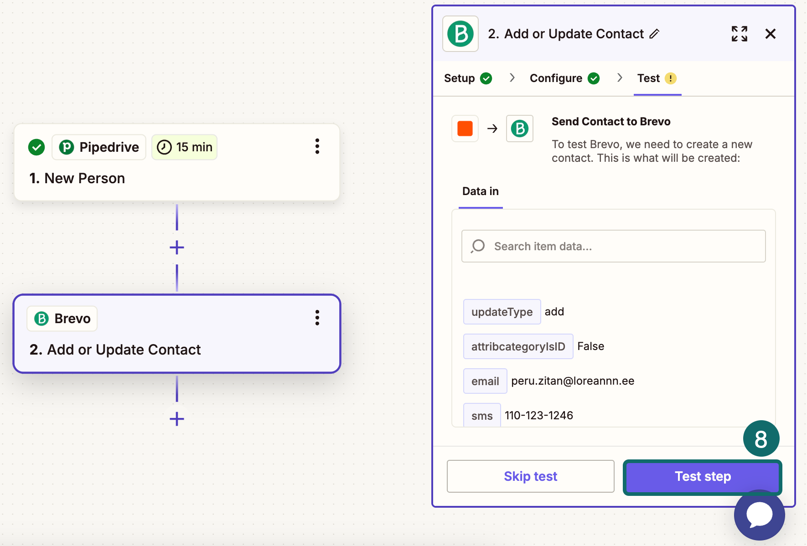Click the updateType value add
The height and width of the screenshot is (546, 807).
pyautogui.click(x=554, y=312)
